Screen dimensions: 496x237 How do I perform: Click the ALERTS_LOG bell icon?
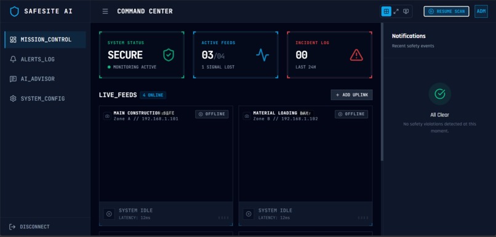coord(13,60)
